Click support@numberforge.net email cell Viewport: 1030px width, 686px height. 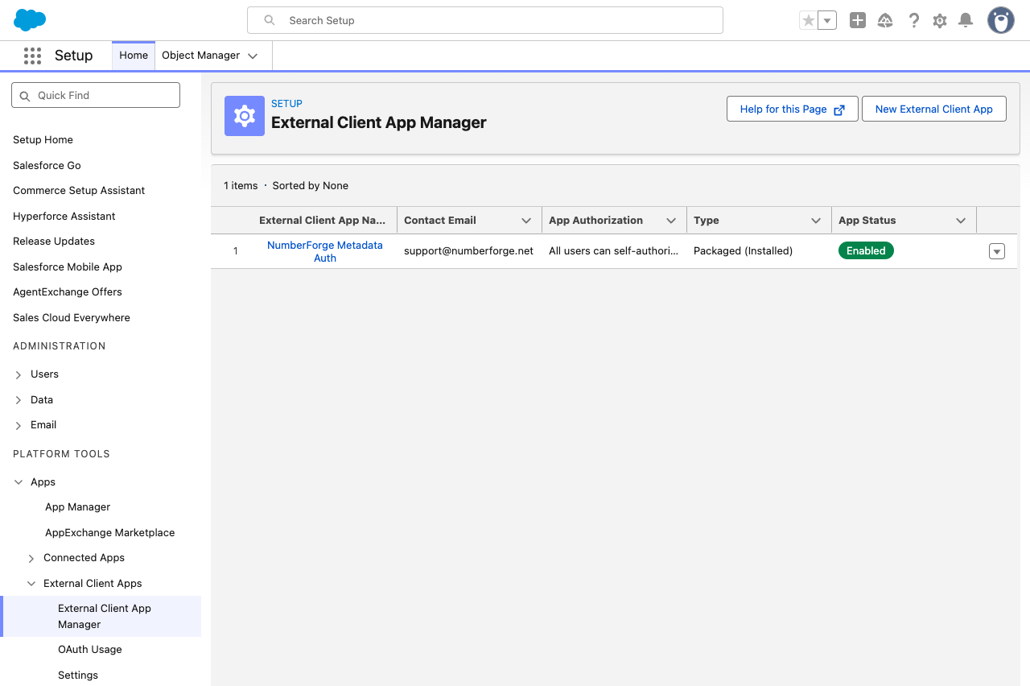pyautogui.click(x=468, y=250)
